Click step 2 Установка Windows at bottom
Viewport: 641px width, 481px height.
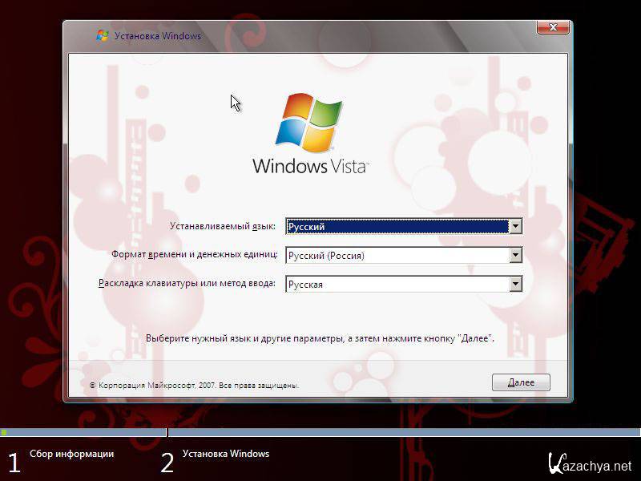pos(226,454)
